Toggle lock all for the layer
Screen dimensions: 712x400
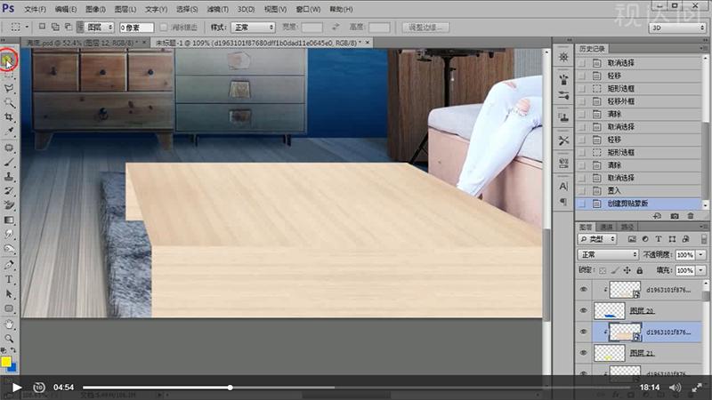(639, 270)
